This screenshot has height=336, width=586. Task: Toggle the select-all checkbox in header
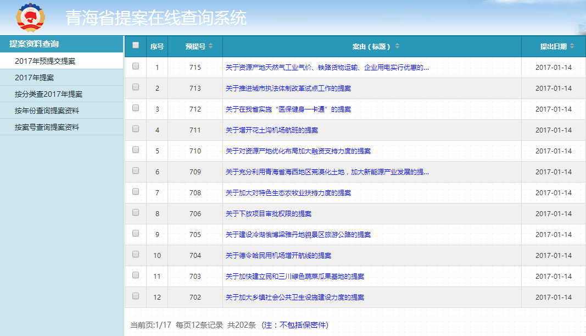coord(136,46)
